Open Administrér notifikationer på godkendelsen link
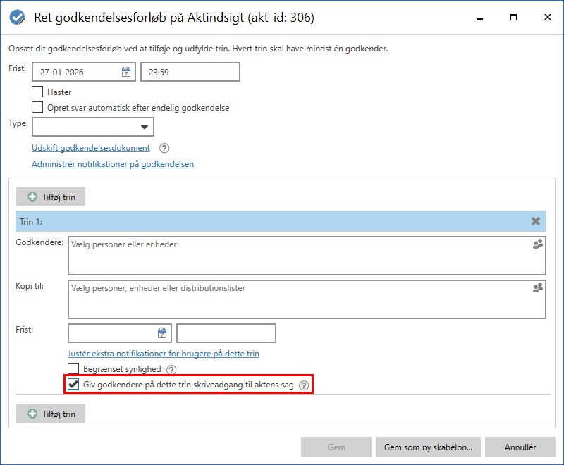 (113, 164)
